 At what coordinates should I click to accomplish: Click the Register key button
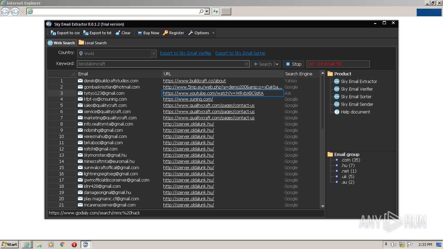pos(173,33)
